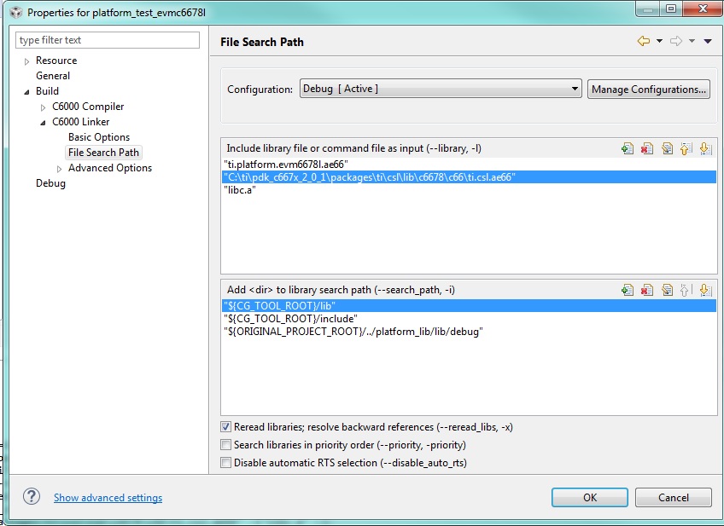Move the CG_TOOL_ROOT/lib path down

pyautogui.click(x=705, y=290)
